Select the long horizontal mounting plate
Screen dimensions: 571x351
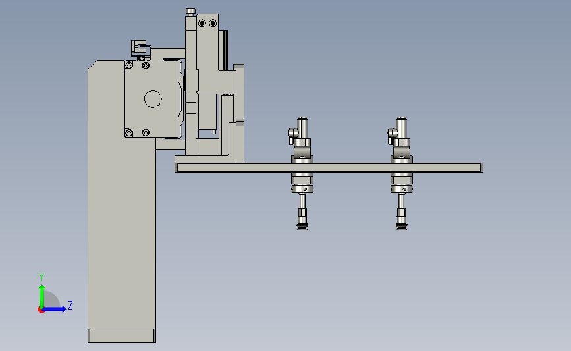coord(329,167)
